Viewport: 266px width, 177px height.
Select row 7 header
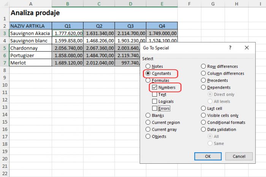tap(4, 63)
